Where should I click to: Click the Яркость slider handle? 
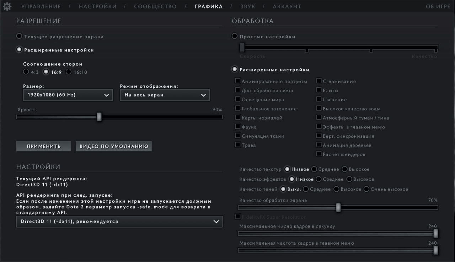point(99,117)
